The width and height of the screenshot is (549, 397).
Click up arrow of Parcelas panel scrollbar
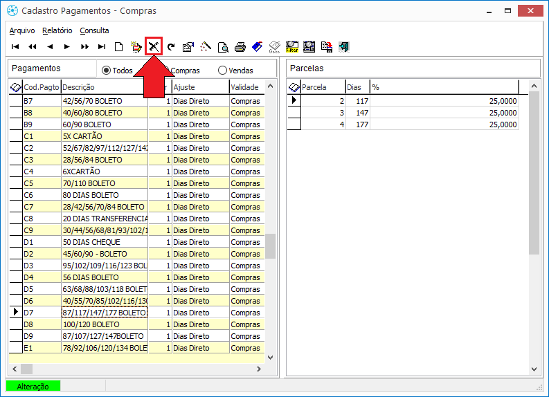tap(534, 86)
